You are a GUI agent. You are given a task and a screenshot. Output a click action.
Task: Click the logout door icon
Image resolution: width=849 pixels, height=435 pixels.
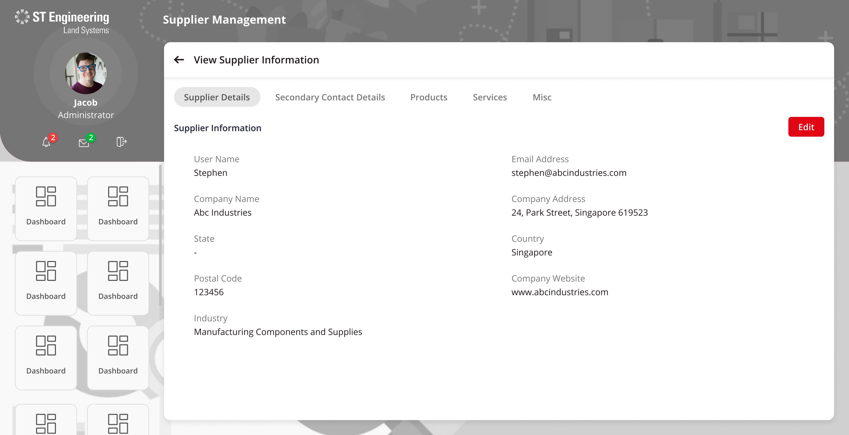(x=122, y=142)
